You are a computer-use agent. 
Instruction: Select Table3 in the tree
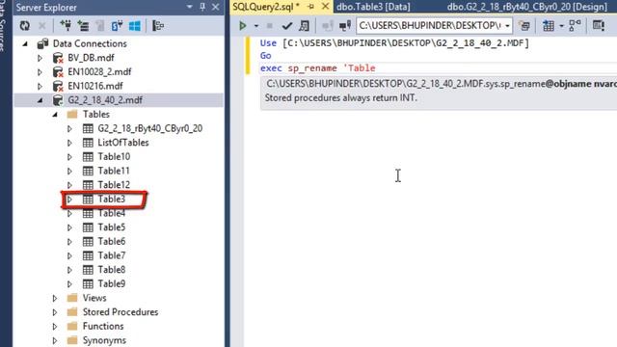point(112,200)
